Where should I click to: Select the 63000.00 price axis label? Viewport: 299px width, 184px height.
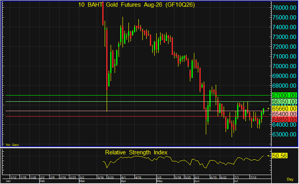[284, 134]
